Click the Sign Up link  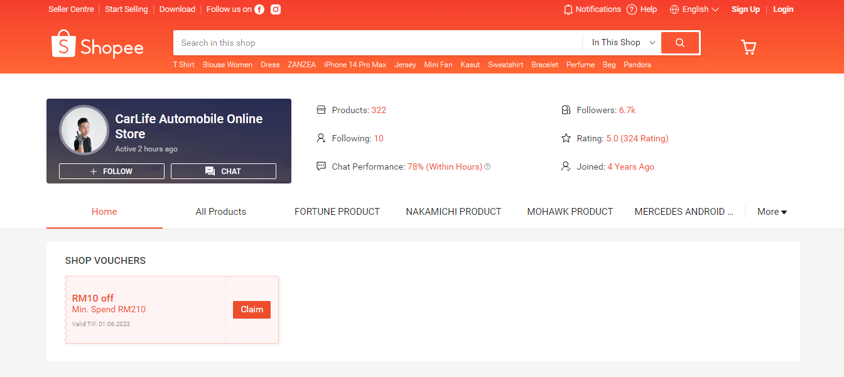[x=745, y=9]
